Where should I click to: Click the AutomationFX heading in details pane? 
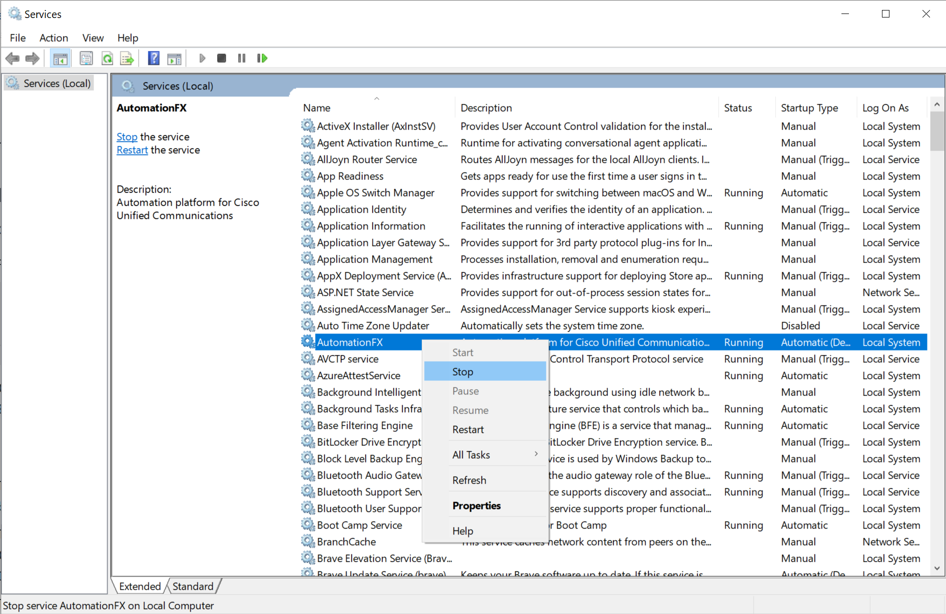coord(152,107)
